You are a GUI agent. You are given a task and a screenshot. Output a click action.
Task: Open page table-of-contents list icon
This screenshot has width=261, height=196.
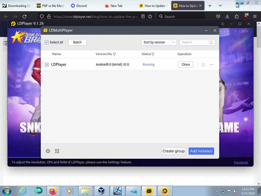(5, 43)
